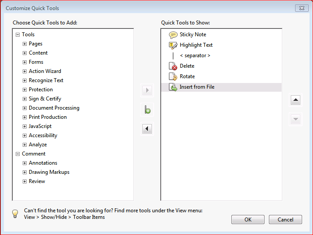This screenshot has width=313, height=235.
Task: Click the lightbulb tip icon
Action: click(x=15, y=214)
